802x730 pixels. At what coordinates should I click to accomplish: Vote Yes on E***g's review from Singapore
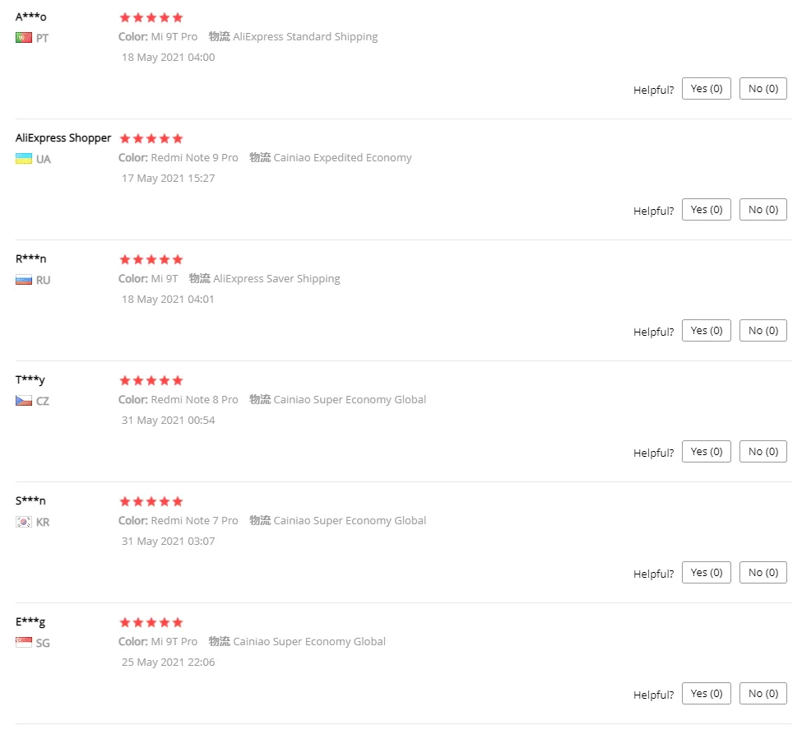coord(706,694)
